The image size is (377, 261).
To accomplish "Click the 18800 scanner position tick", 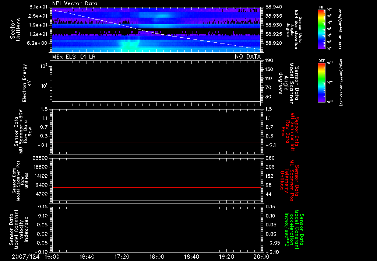I will (x=40, y=167).
